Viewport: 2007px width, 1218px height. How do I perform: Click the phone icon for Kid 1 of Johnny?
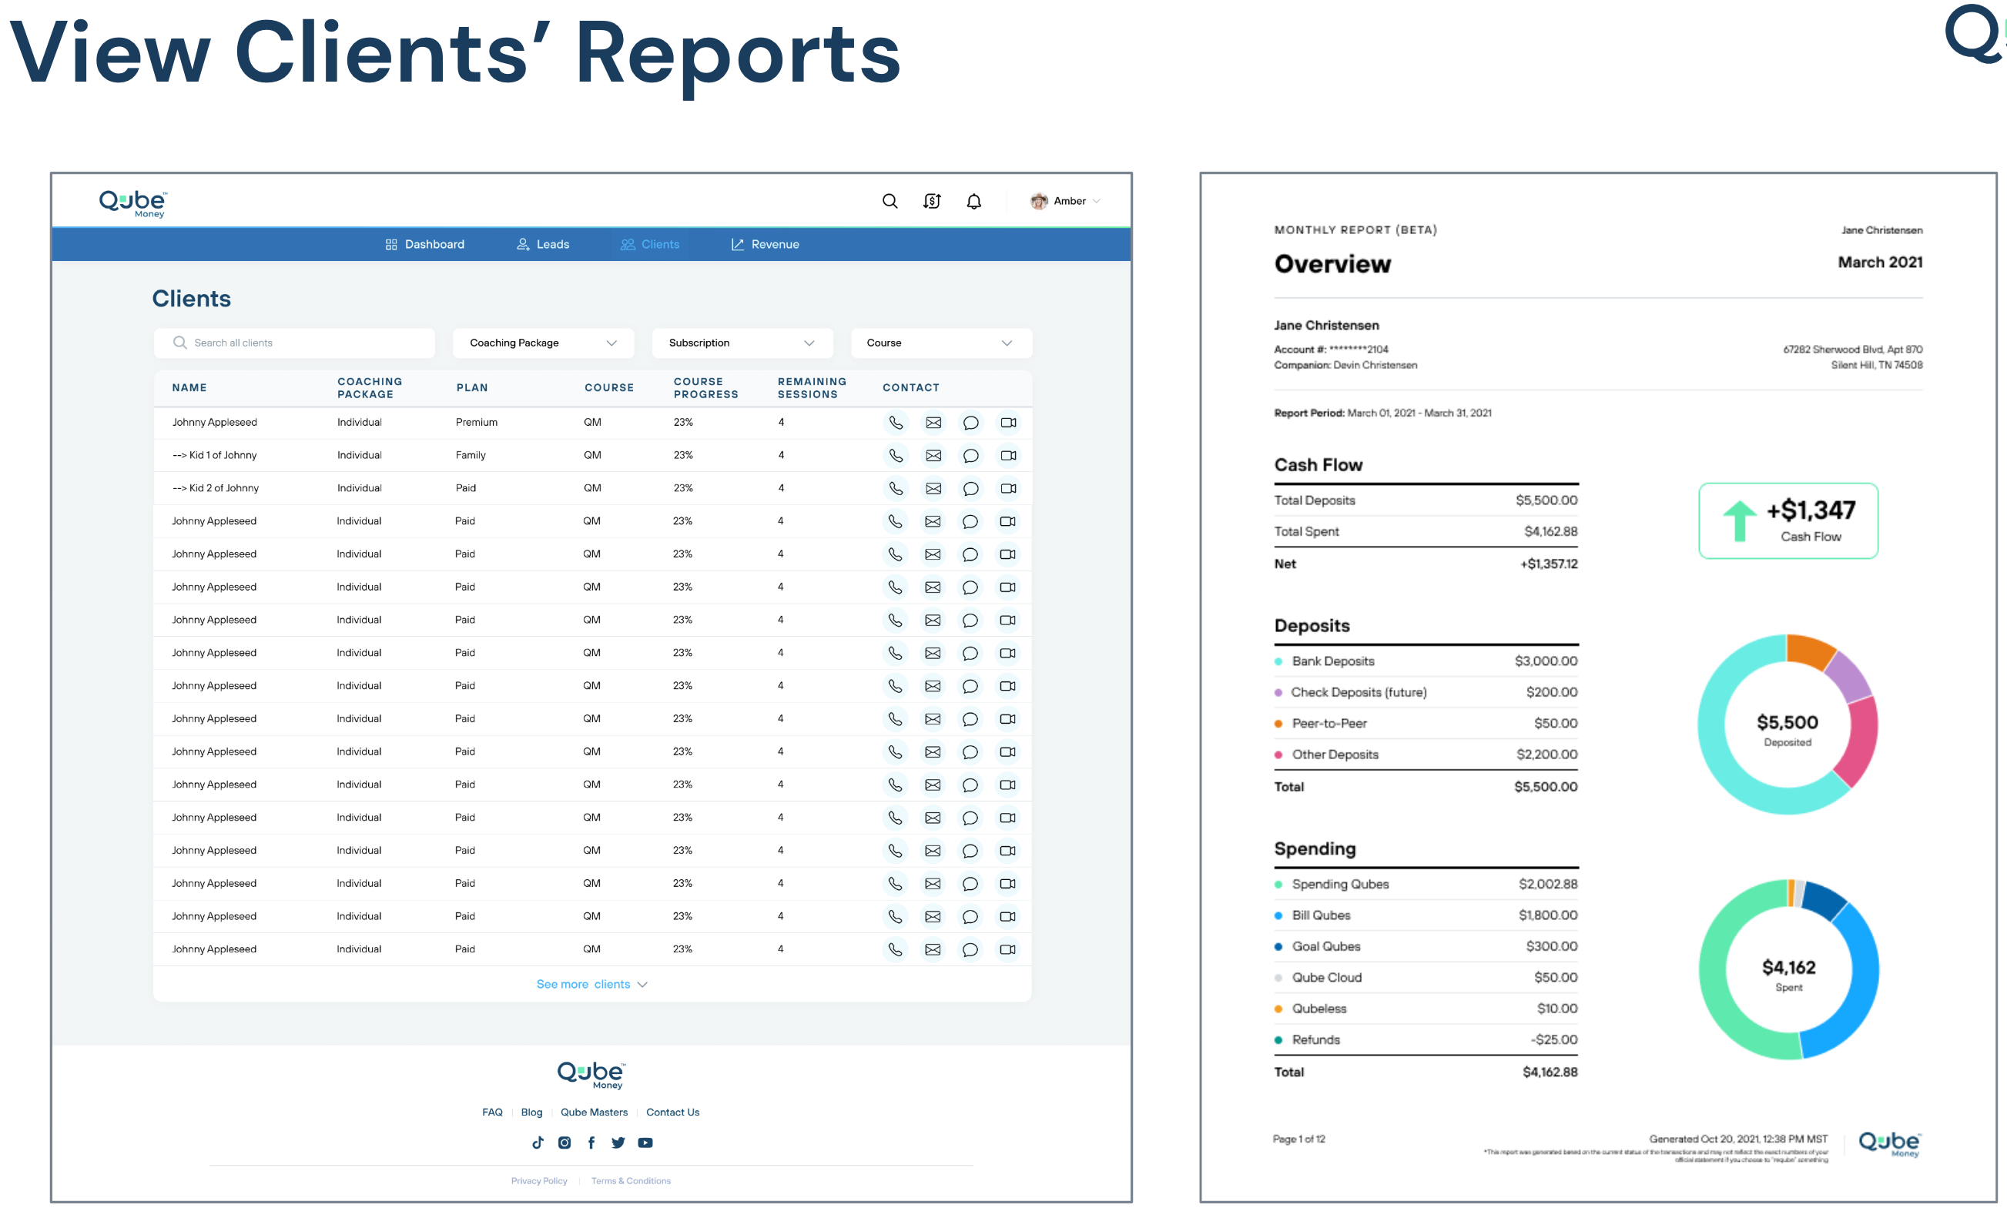[895, 455]
